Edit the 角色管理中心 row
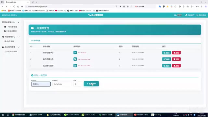208x117 pixels. (166, 59)
